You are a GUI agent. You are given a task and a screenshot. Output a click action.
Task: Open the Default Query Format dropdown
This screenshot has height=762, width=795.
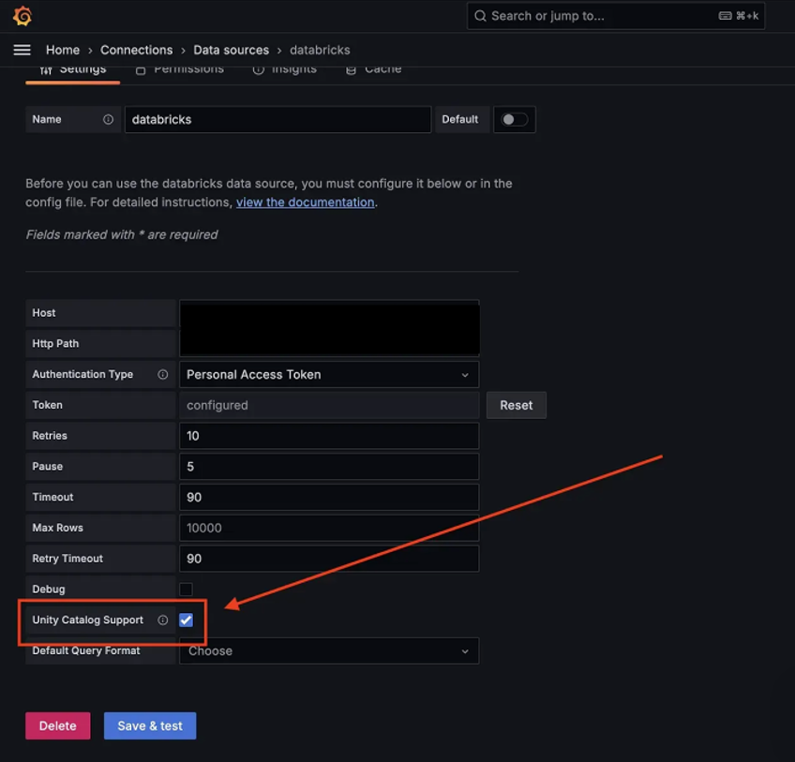click(x=328, y=650)
